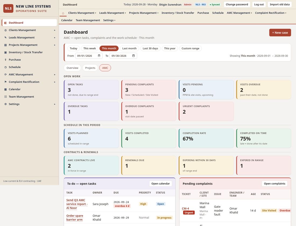Click the Projects Management sidebar icon

click(x=5, y=45)
